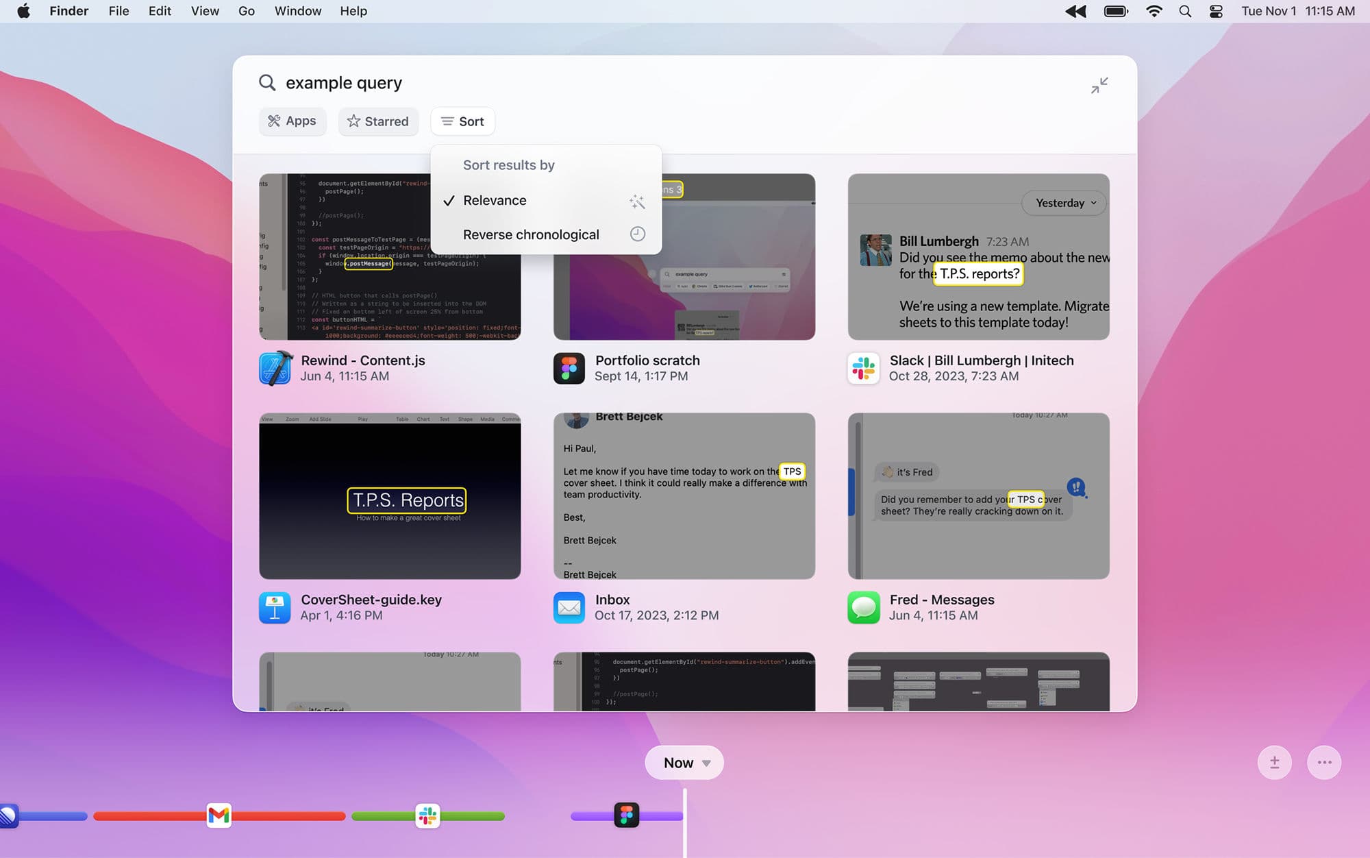1370x858 pixels.
Task: Choose Reverse chronological sorting
Action: (531, 234)
